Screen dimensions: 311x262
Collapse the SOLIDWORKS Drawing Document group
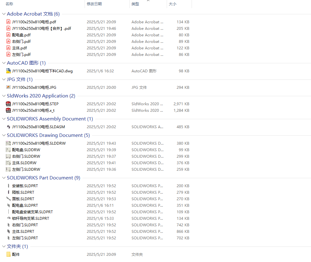[x=3, y=135]
